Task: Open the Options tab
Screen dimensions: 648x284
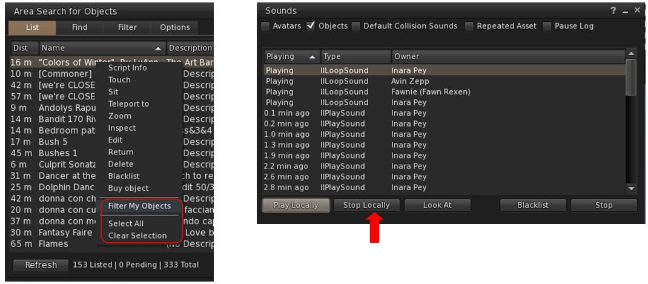Action: (174, 27)
